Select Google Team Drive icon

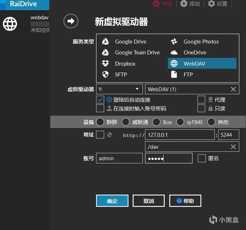point(105,53)
